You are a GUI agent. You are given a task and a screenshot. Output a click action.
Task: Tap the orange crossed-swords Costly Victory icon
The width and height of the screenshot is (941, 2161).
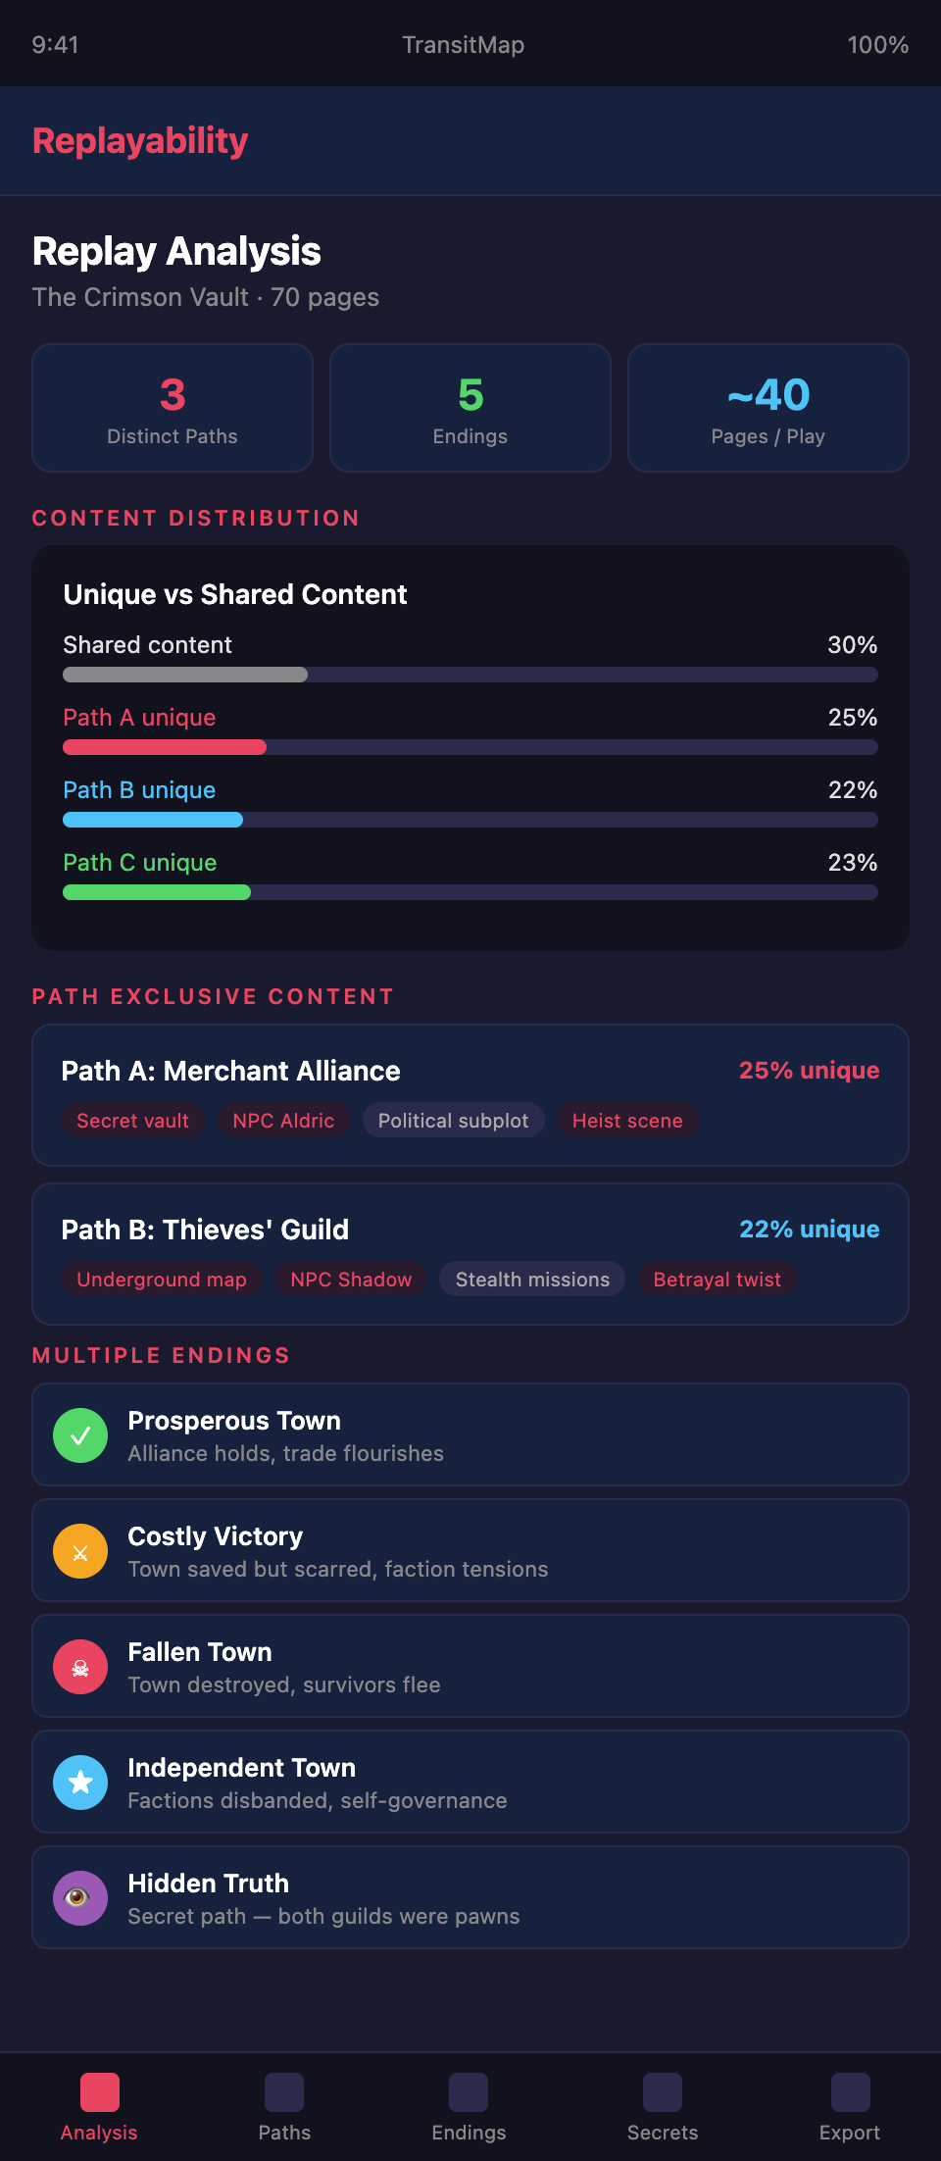click(x=80, y=1551)
